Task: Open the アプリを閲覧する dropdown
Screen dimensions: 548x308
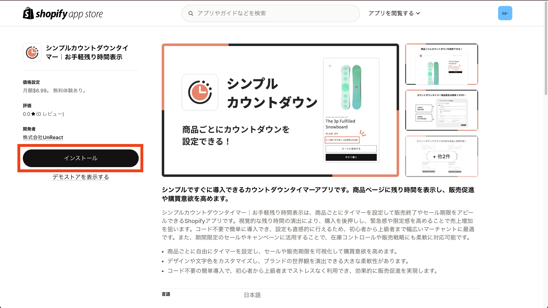Action: (x=391, y=13)
